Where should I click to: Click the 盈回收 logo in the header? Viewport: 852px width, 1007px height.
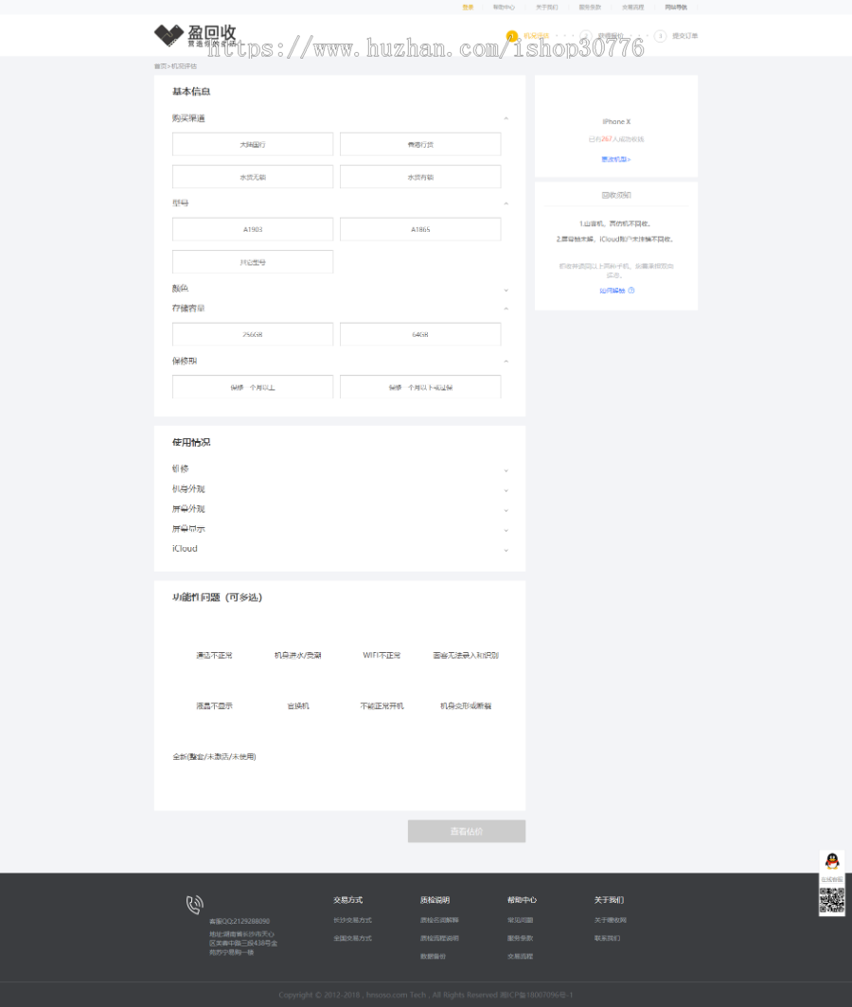pyautogui.click(x=195, y=35)
